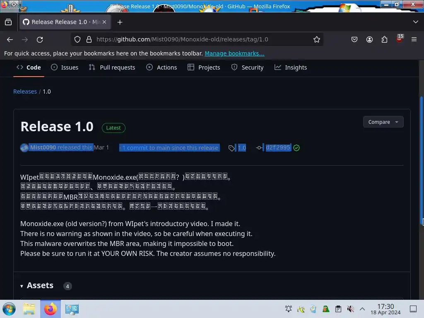
Task: Select Firefox in the taskbar
Action: [x=51, y=309]
